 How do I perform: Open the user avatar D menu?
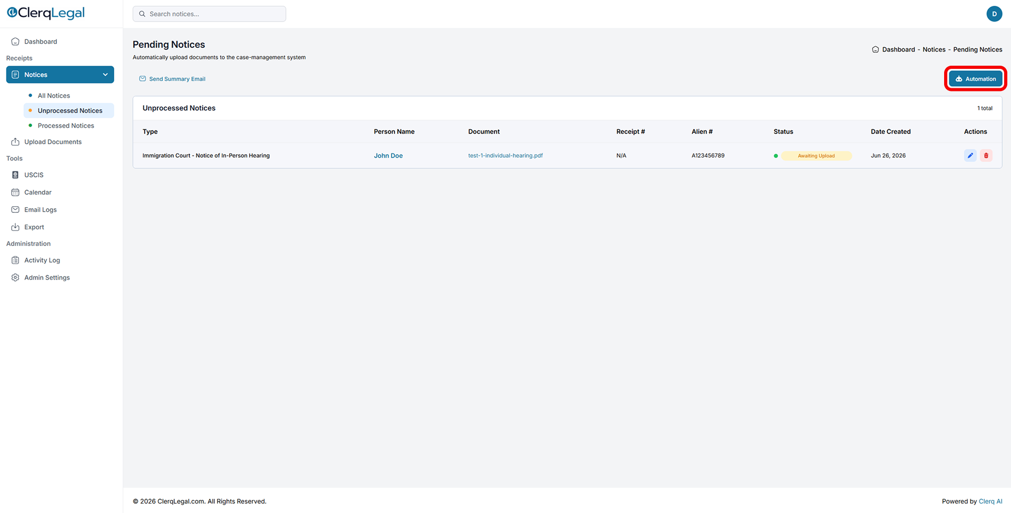point(994,14)
